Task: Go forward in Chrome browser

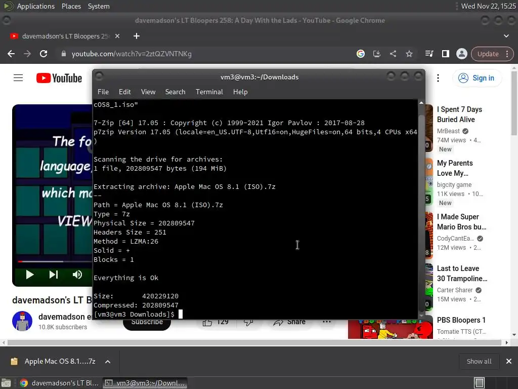Action: tap(27, 54)
